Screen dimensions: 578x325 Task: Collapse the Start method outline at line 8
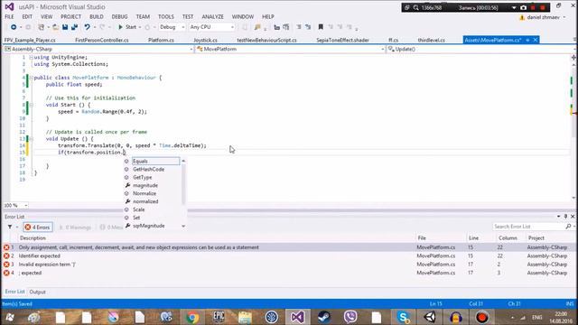pos(32,105)
